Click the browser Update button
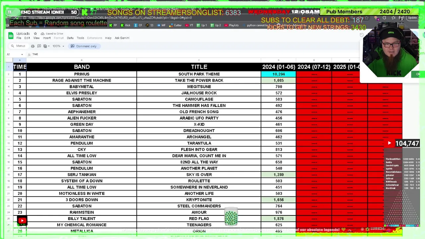The height and width of the screenshot is (239, 425). point(412,18)
